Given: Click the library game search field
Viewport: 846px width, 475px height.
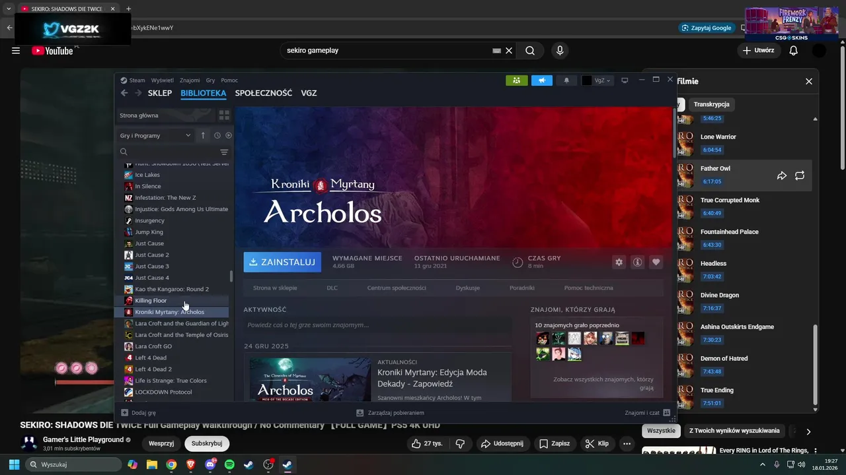Looking at the screenshot, I should click(x=168, y=152).
